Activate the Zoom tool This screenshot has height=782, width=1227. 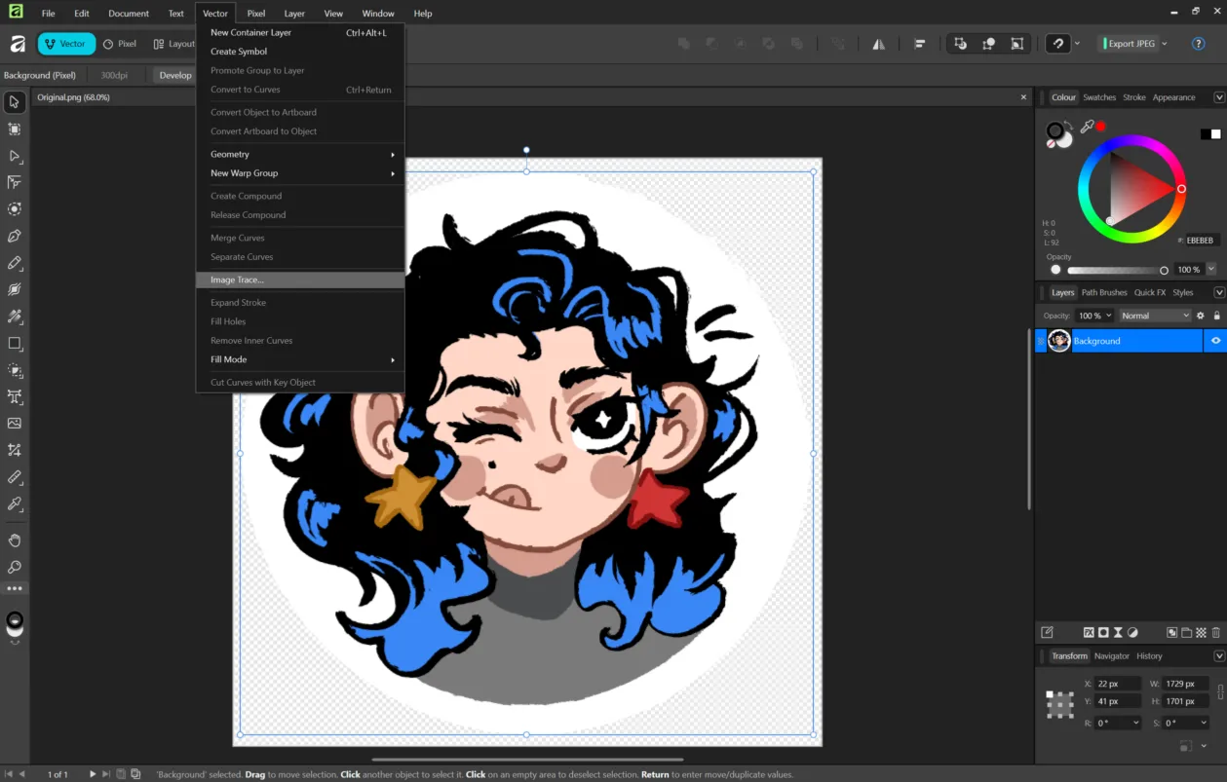tap(14, 566)
